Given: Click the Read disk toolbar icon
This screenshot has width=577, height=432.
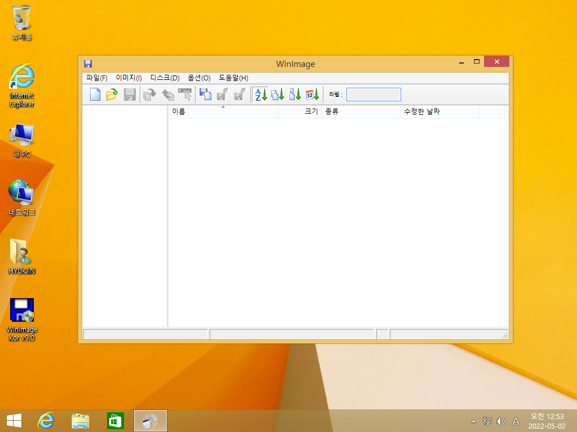Looking at the screenshot, I should pos(205,94).
